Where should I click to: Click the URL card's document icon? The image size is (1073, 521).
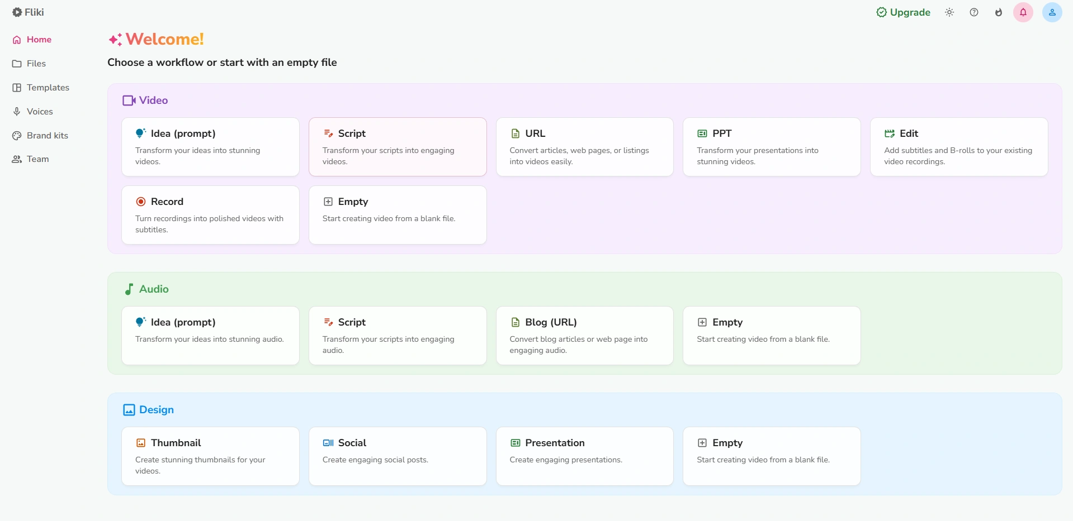coord(516,133)
